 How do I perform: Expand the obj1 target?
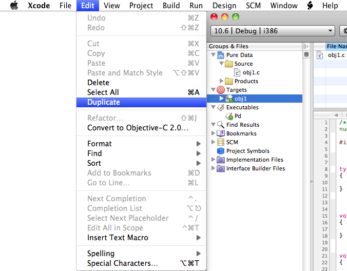click(x=221, y=99)
